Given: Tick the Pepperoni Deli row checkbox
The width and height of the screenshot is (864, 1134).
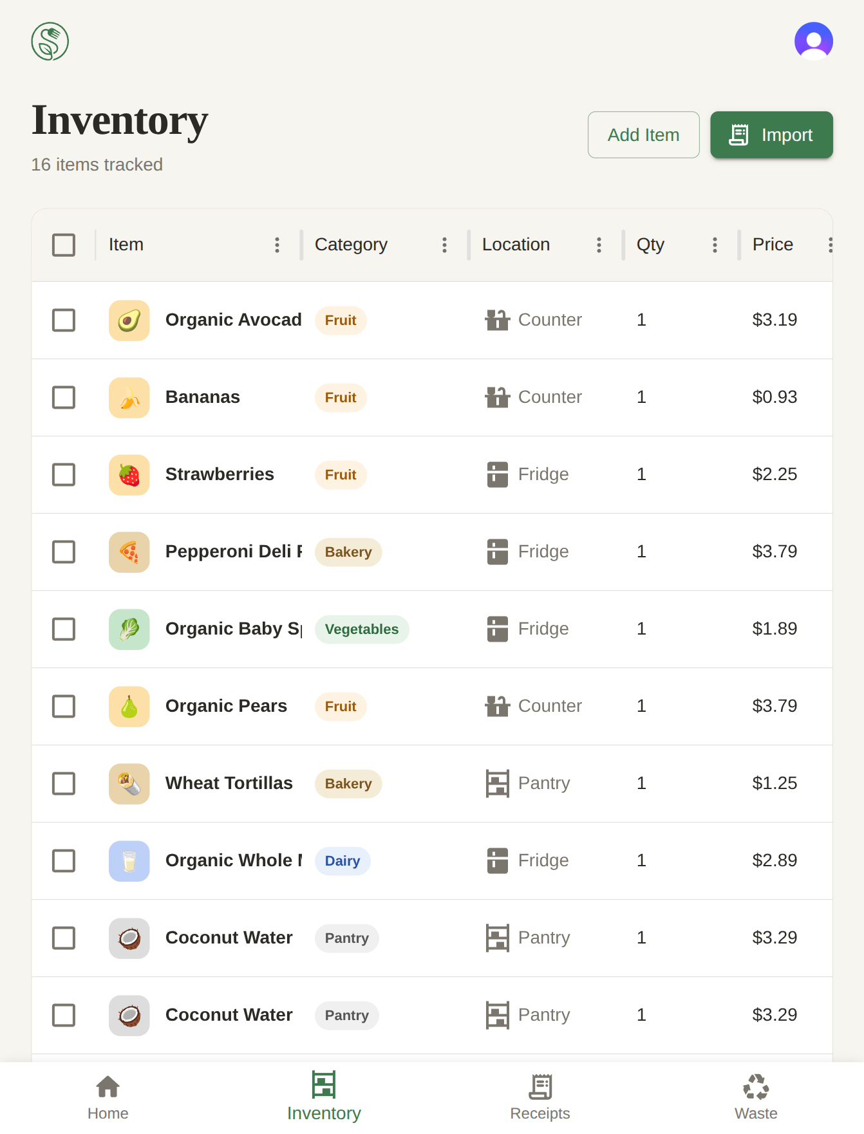Looking at the screenshot, I should [64, 552].
